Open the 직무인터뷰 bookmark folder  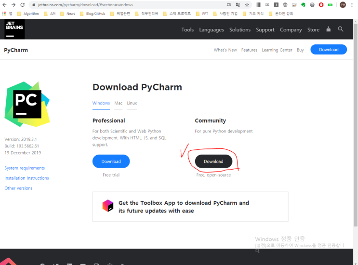click(x=146, y=13)
